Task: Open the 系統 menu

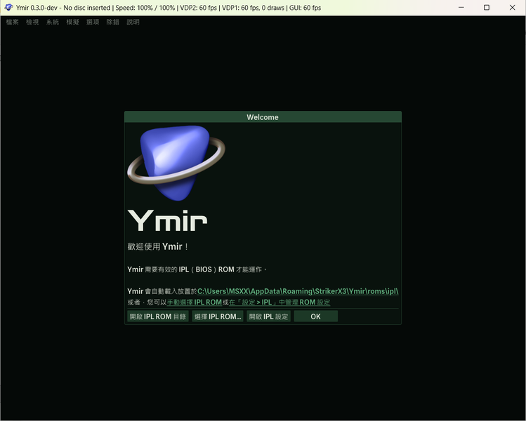Action: [53, 22]
